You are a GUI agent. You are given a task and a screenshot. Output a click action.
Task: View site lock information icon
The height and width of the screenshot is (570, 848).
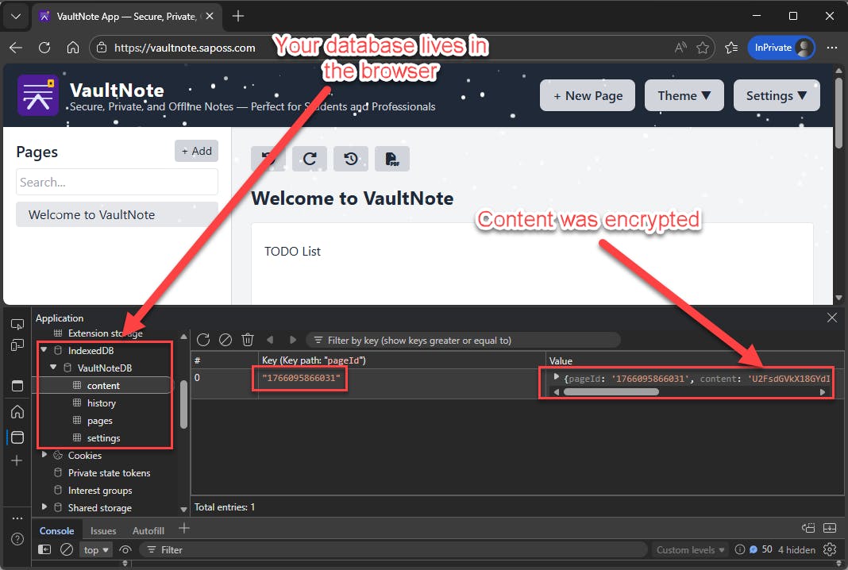[102, 48]
